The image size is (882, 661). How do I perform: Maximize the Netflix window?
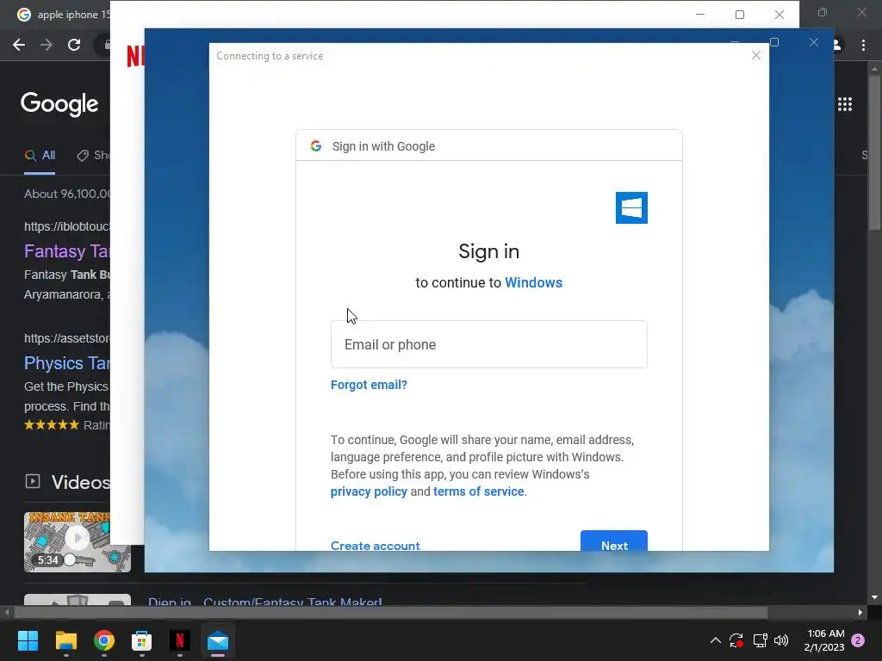pyautogui.click(x=740, y=15)
